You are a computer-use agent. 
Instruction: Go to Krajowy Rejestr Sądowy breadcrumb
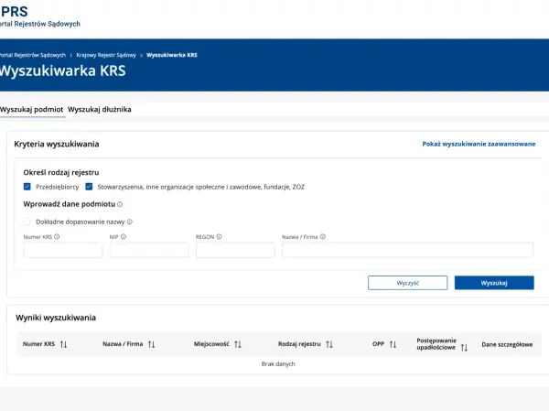[x=106, y=55]
